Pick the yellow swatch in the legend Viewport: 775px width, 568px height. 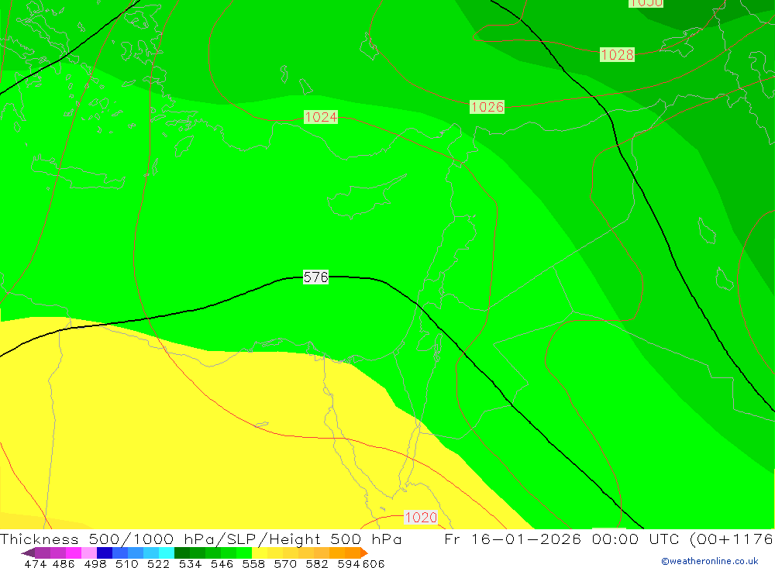tap(260, 553)
